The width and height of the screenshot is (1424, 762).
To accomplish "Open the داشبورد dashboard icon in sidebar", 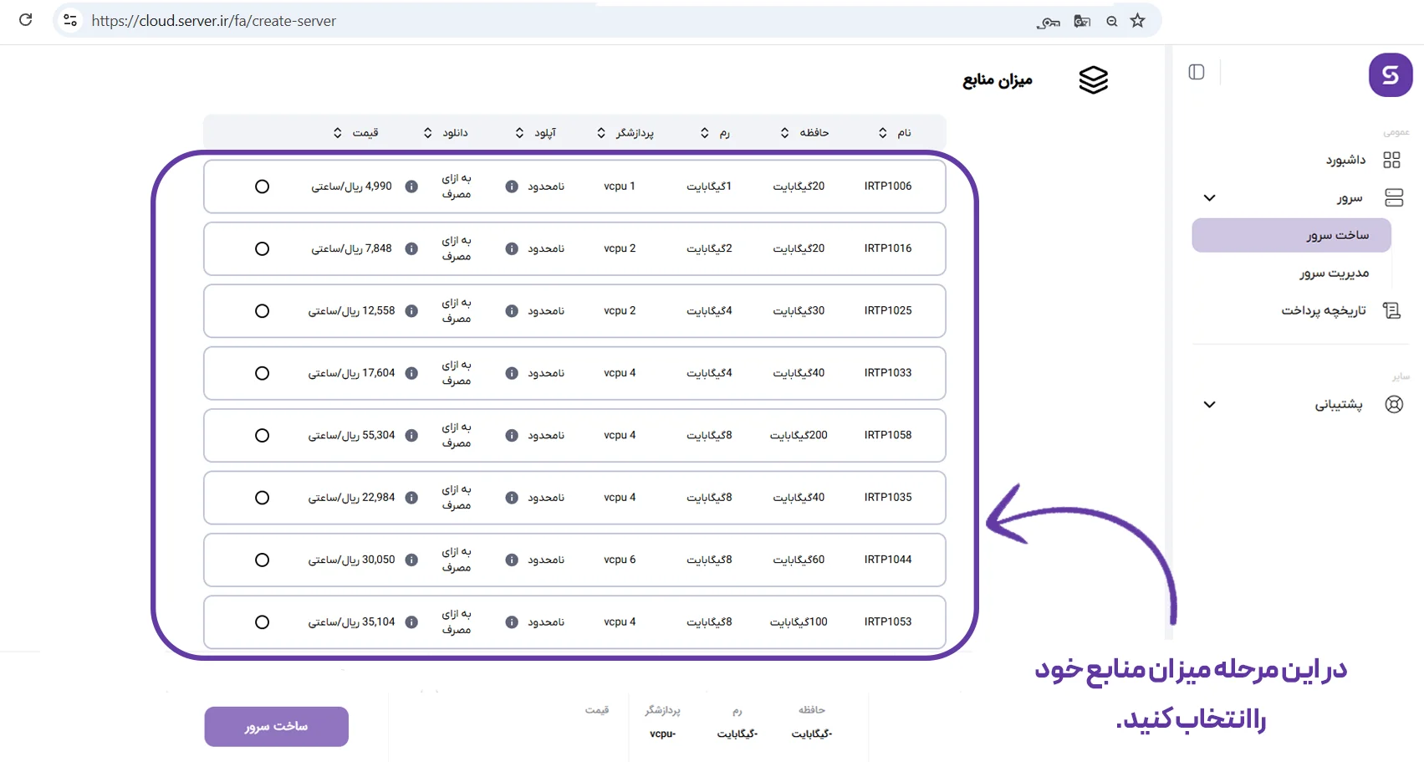I will [x=1391, y=160].
